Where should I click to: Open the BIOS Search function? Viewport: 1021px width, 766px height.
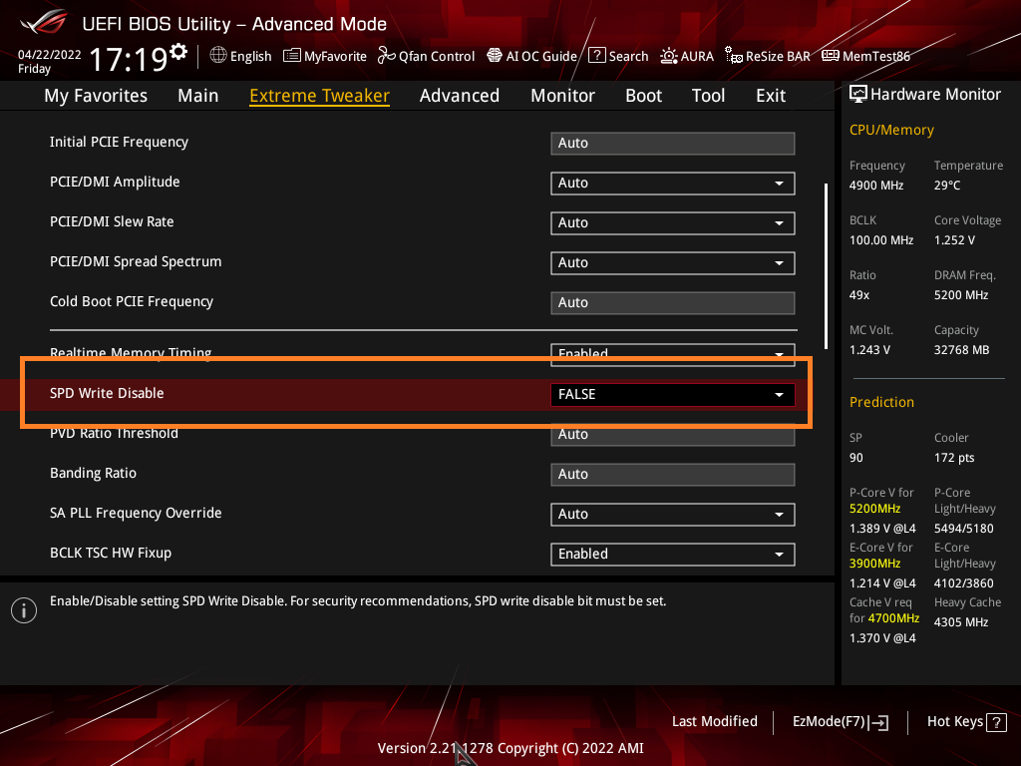[618, 56]
